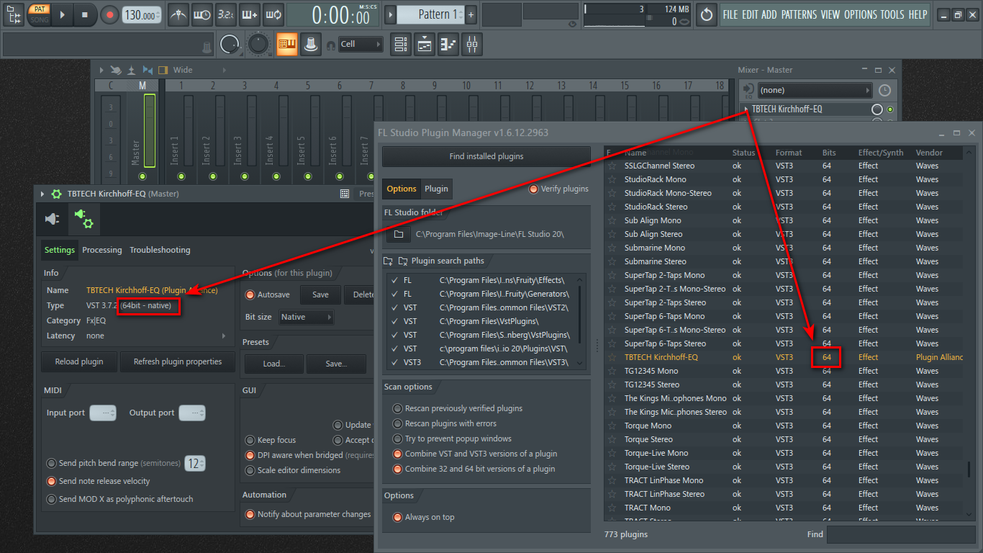This screenshot has height=553, width=983.
Task: Expand the Latency options arrow
Action: (x=224, y=336)
